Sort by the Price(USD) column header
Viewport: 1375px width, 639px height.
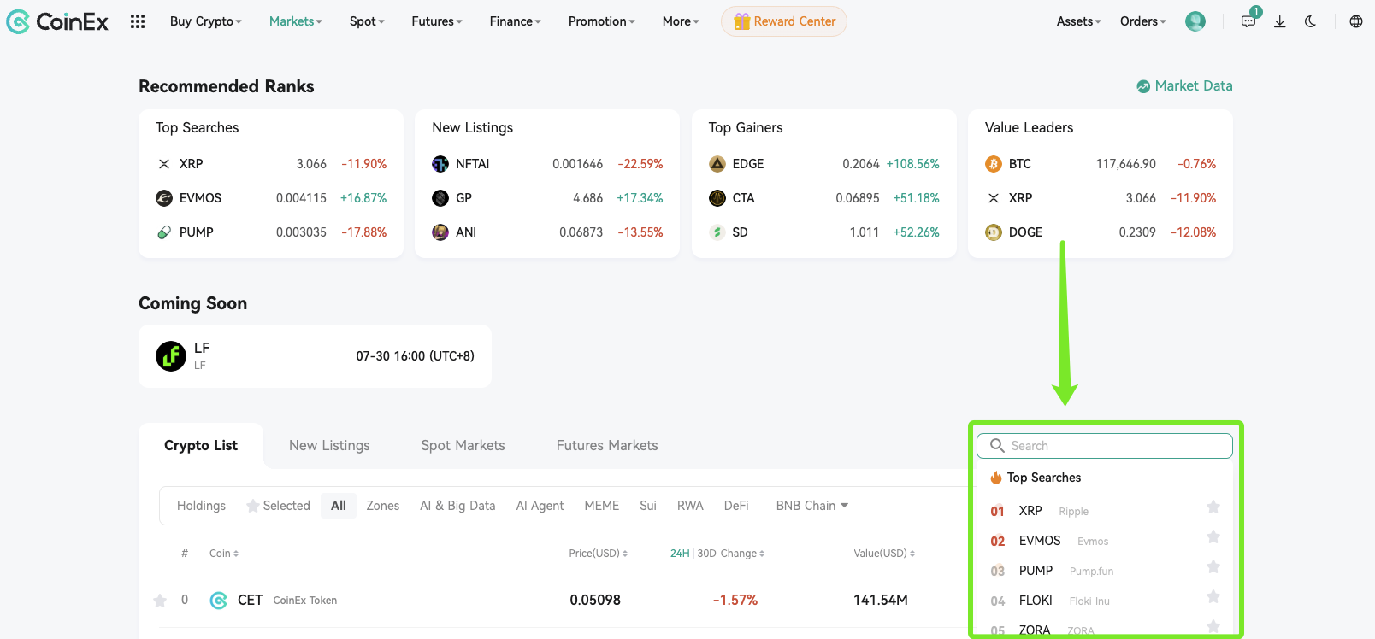click(x=599, y=554)
